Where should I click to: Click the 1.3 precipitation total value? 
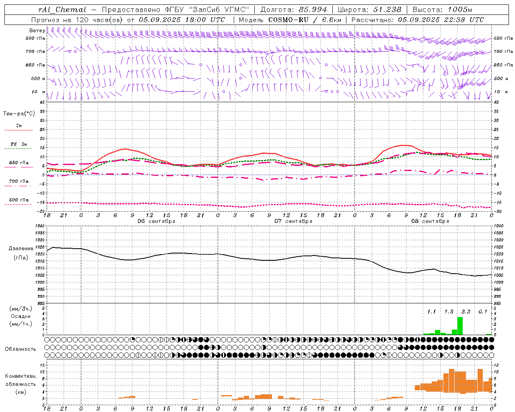[449, 311]
